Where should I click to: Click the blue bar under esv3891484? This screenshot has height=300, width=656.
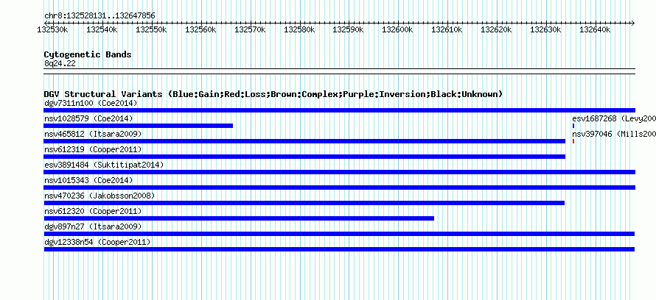tap(340, 172)
